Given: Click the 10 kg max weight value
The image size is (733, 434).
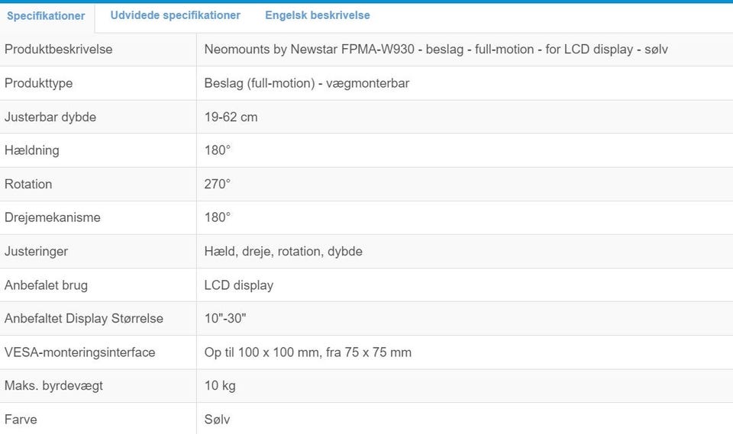Looking at the screenshot, I should click(220, 386).
